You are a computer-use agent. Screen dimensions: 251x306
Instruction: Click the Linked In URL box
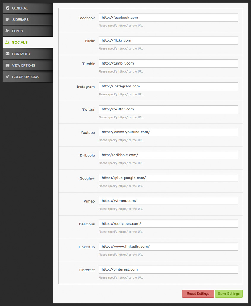[168, 247]
